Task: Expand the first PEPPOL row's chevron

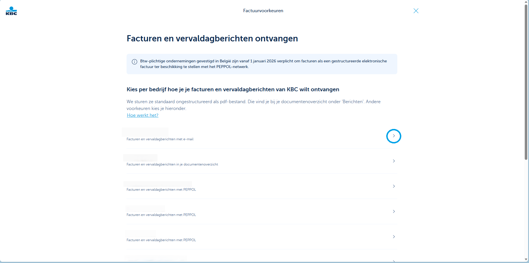Action: coord(394,186)
